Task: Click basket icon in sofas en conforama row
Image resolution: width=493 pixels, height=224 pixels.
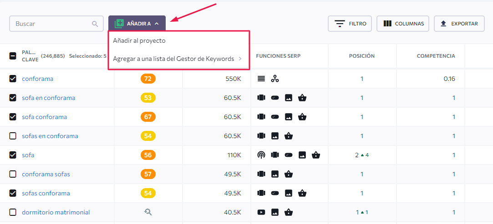Action: click(x=289, y=136)
